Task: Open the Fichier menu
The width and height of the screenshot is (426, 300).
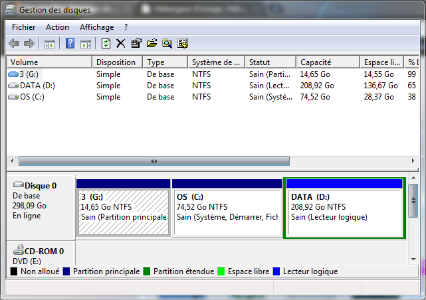Action: [x=24, y=27]
